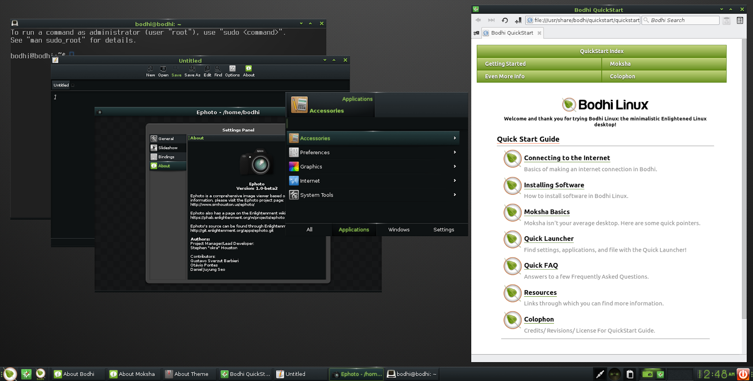Select the Applications tab in the launcher
The height and width of the screenshot is (381, 753).
(x=354, y=230)
